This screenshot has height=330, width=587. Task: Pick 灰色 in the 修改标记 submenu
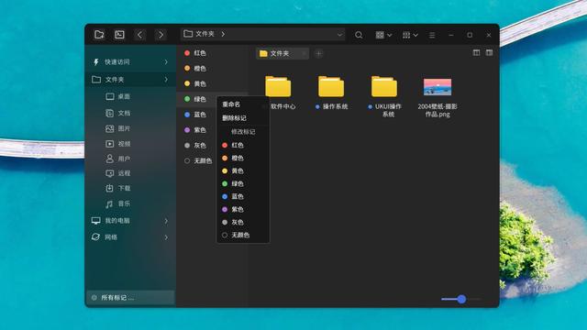[243, 222]
